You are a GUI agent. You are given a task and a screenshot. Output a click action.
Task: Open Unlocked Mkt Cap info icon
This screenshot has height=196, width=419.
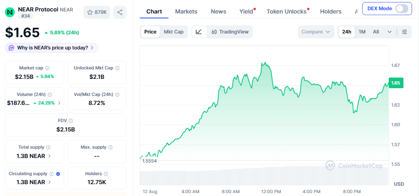(x=117, y=68)
